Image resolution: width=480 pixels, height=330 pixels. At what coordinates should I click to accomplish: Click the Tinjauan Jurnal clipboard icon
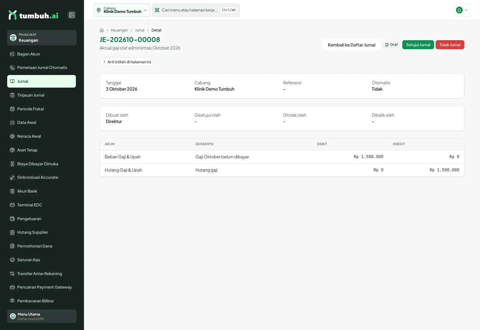coord(12,95)
